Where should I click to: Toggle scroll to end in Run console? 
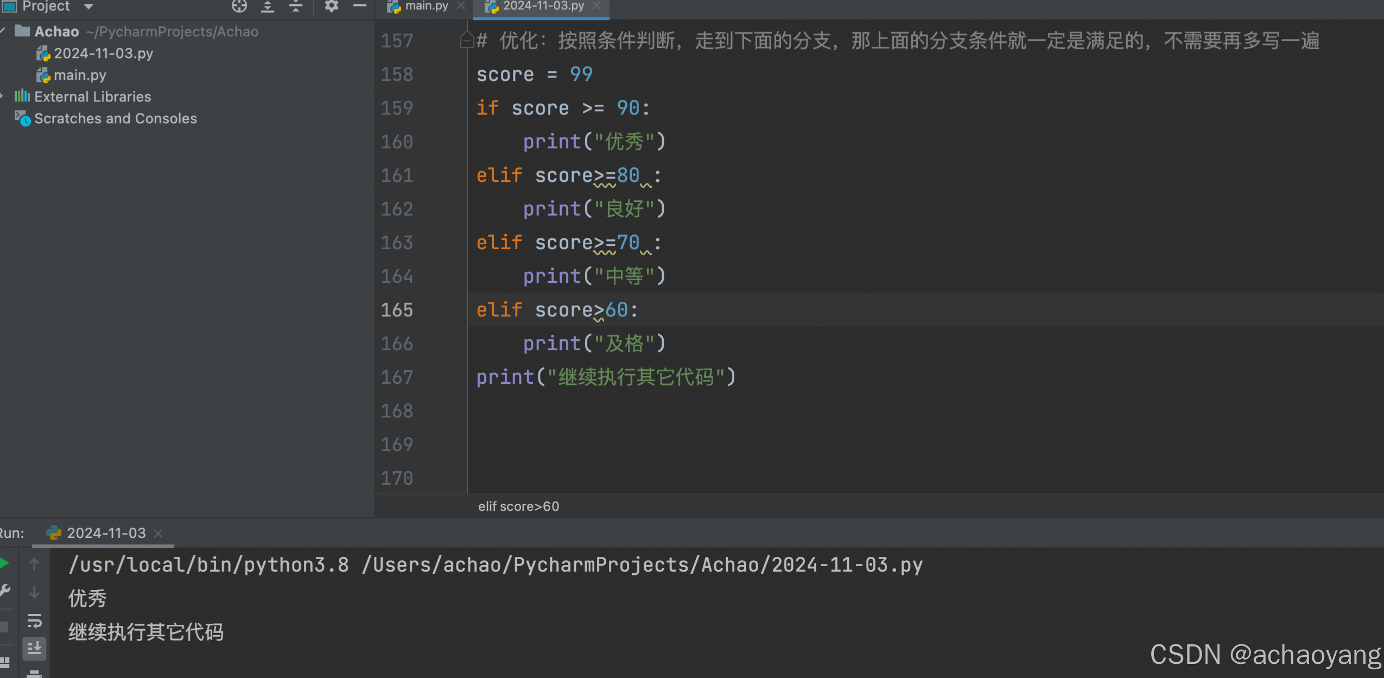tap(34, 648)
